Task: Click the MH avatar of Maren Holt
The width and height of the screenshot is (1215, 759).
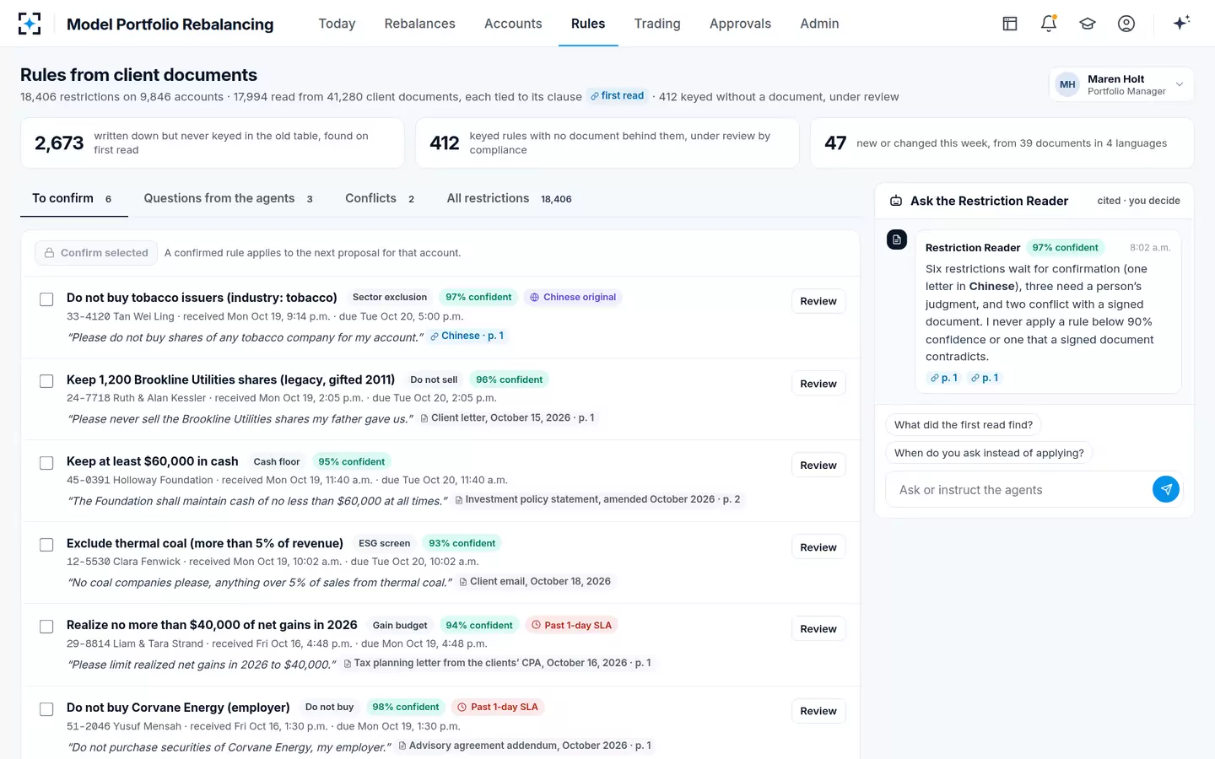Action: tap(1067, 84)
